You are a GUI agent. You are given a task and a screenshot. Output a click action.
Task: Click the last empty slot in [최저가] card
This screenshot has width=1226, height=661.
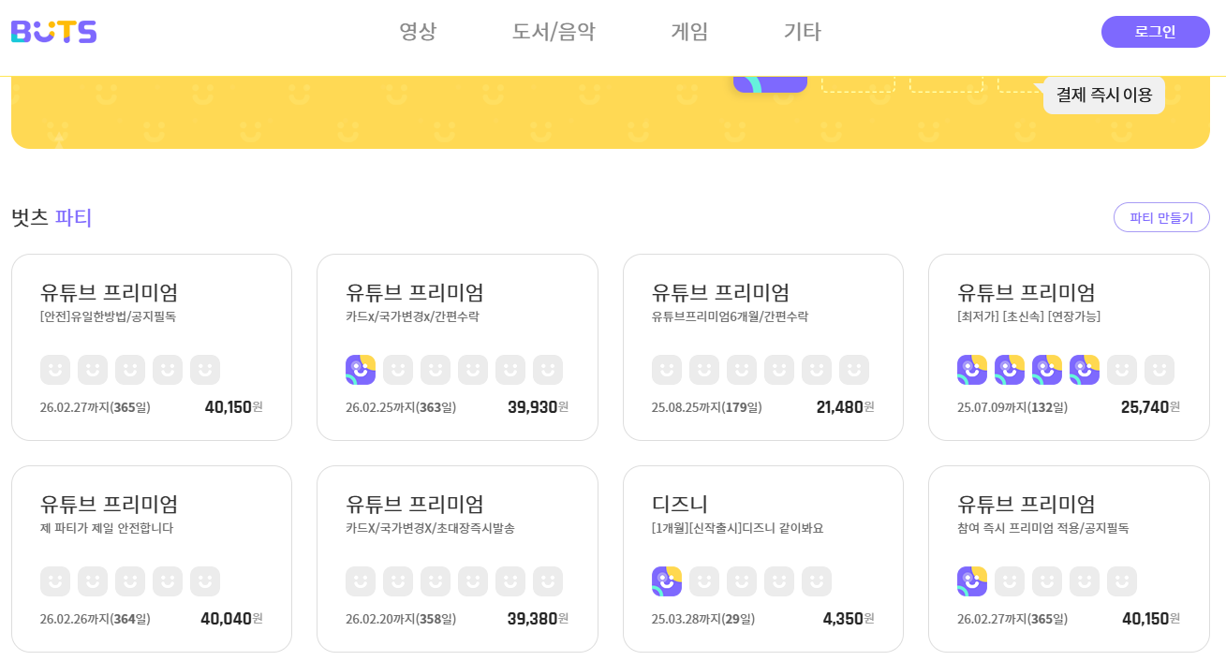(x=1160, y=370)
